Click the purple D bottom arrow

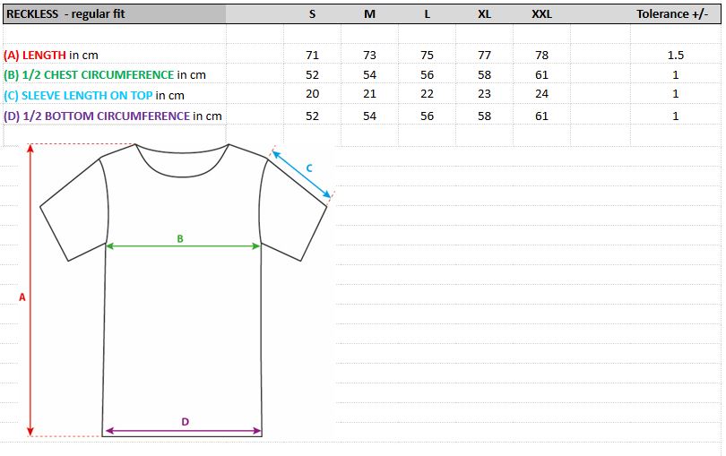[184, 431]
